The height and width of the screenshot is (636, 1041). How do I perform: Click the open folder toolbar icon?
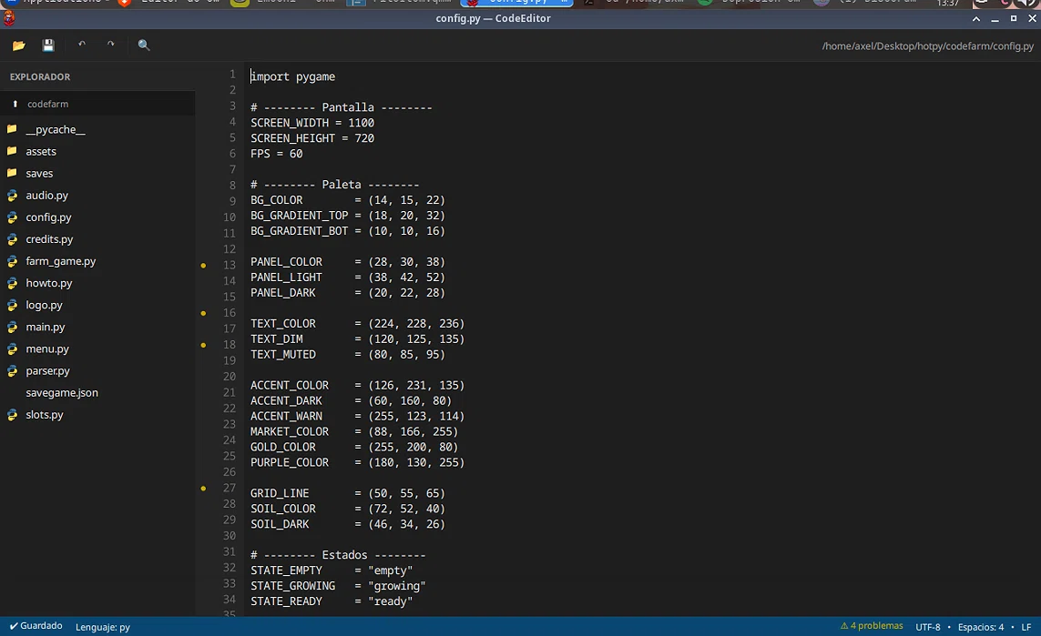[x=18, y=45]
